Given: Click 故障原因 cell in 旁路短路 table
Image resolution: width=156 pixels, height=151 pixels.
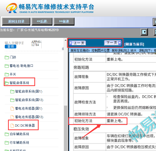Looking at the screenshot, I should coord(90,88).
